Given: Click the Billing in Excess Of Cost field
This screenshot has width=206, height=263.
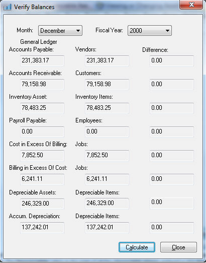Looking at the screenshot, I should tap(42, 179).
